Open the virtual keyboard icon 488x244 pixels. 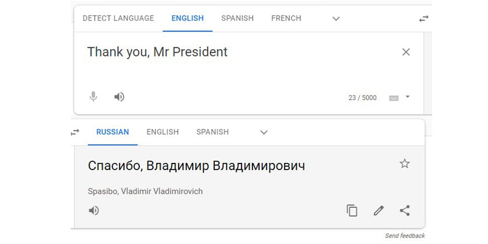pyautogui.click(x=394, y=98)
